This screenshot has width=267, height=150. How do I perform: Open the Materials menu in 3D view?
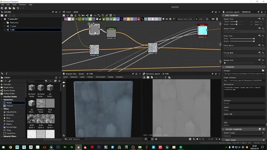pyautogui.click(x=74, y=77)
